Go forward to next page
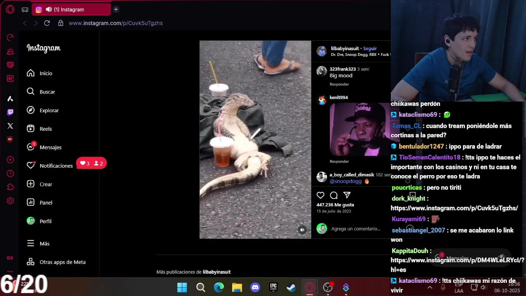The image size is (526, 296). [x=36, y=23]
